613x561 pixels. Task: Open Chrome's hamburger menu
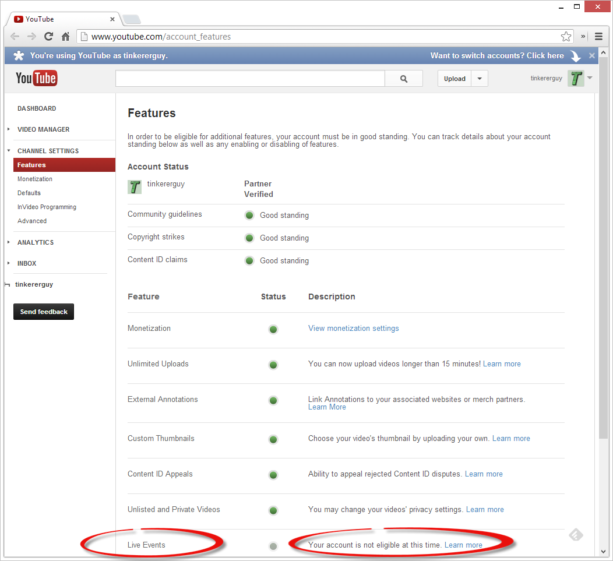(598, 37)
